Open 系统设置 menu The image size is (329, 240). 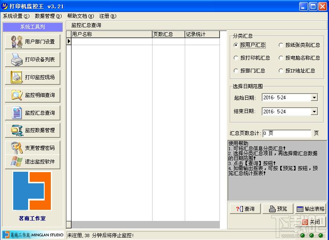16,16
